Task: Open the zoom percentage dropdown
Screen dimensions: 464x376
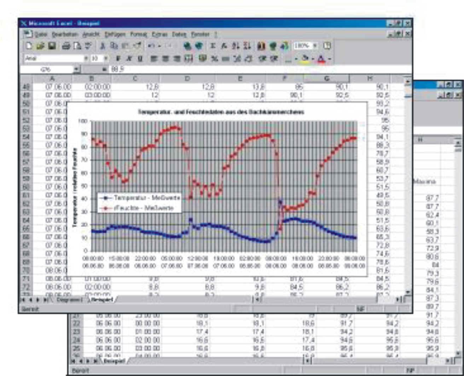Action: click(315, 46)
